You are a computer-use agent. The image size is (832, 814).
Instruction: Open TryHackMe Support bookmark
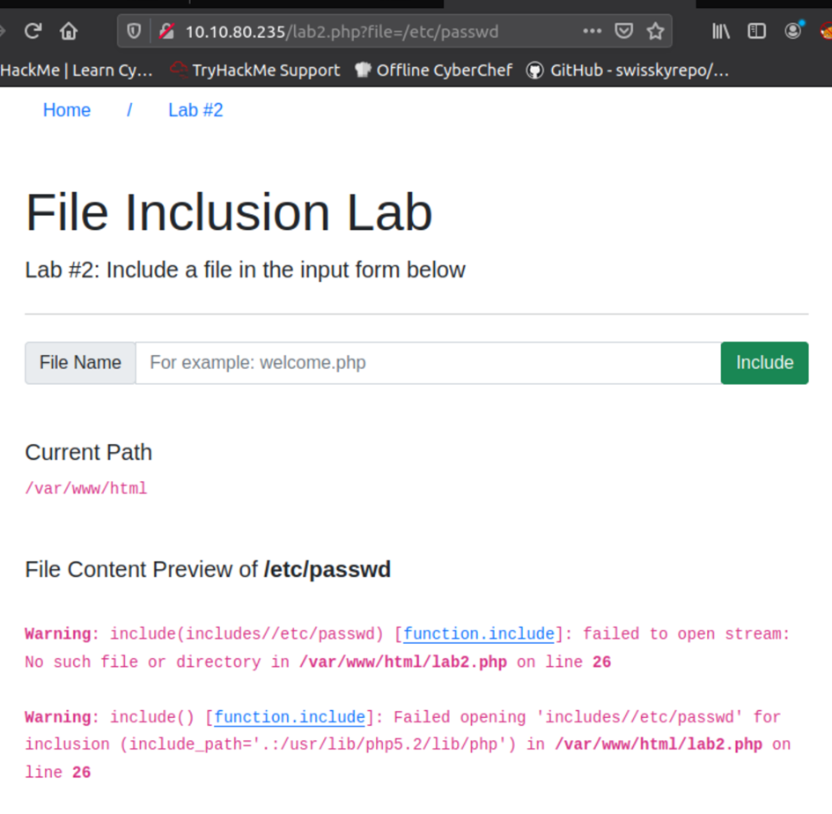point(255,70)
